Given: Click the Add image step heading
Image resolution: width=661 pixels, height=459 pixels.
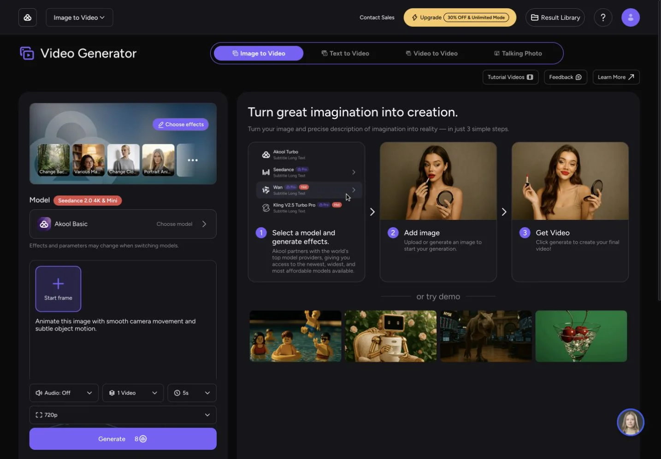Looking at the screenshot, I should pos(422,233).
